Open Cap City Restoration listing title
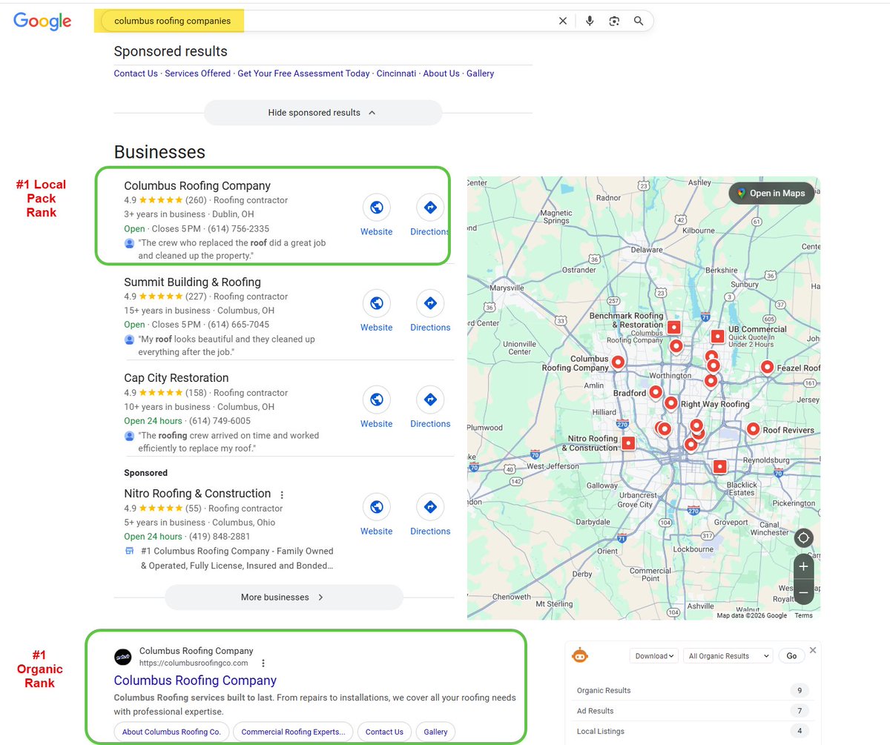The image size is (890, 745). pyautogui.click(x=177, y=378)
